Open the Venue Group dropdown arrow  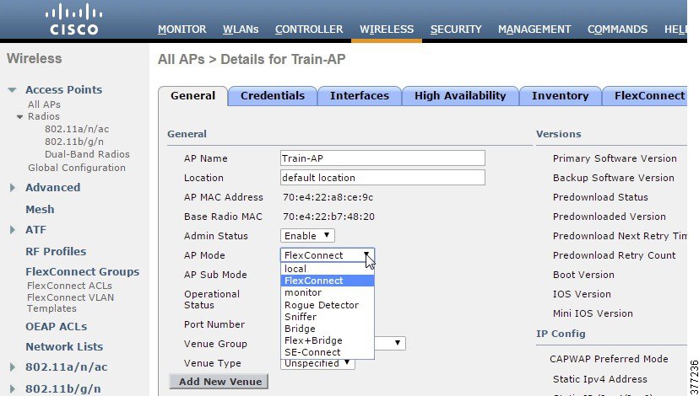click(x=398, y=343)
